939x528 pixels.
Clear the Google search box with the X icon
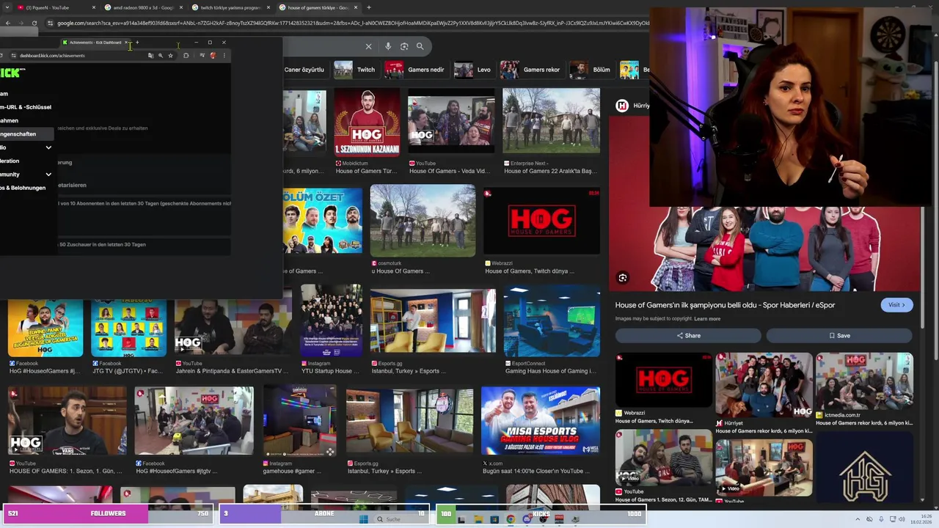368,46
